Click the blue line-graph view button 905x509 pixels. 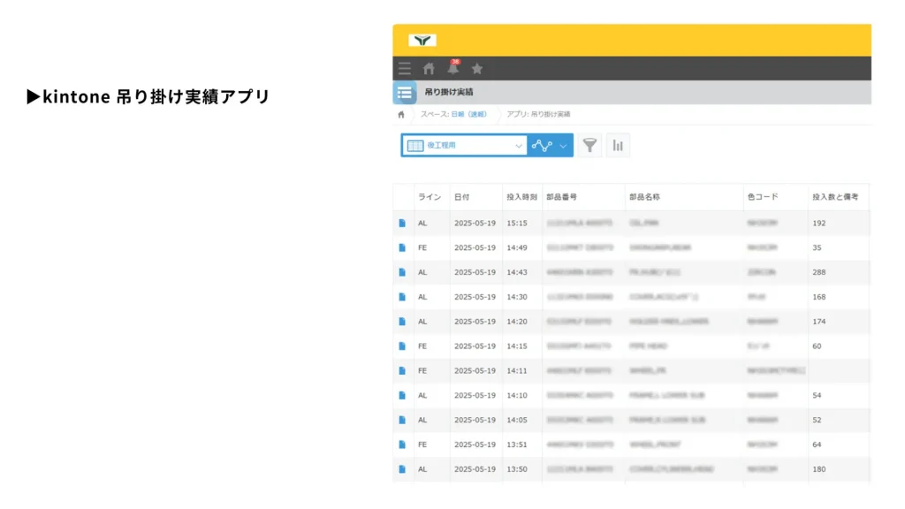(x=542, y=146)
